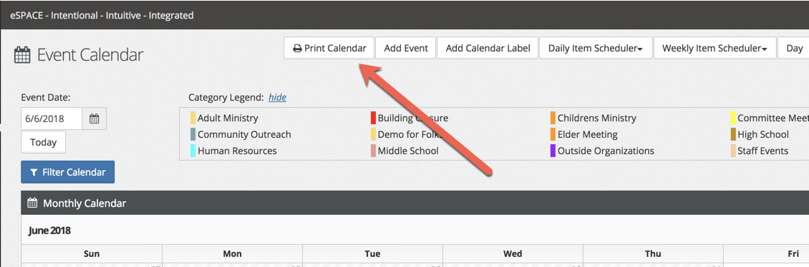Open the date picker calendar icon
Viewport: 809px width, 267px height.
(x=94, y=119)
